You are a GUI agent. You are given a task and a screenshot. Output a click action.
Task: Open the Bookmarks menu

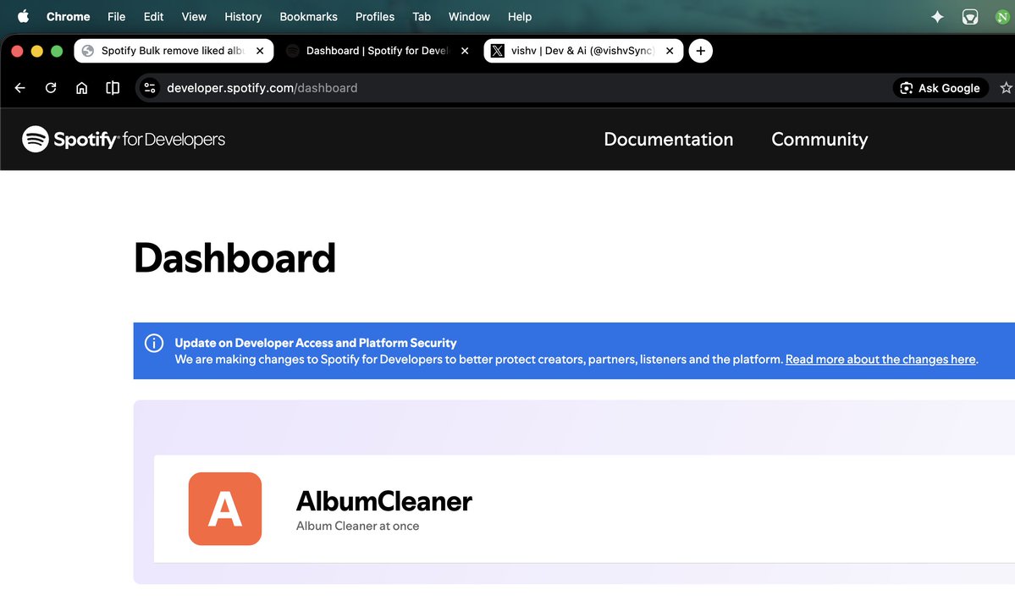click(x=308, y=16)
